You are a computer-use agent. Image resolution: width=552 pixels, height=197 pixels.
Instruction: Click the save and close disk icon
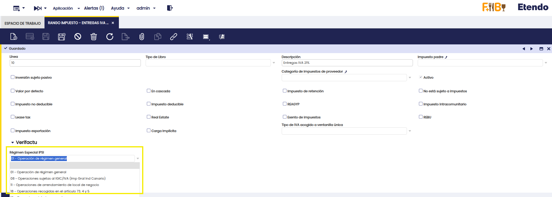click(x=62, y=37)
